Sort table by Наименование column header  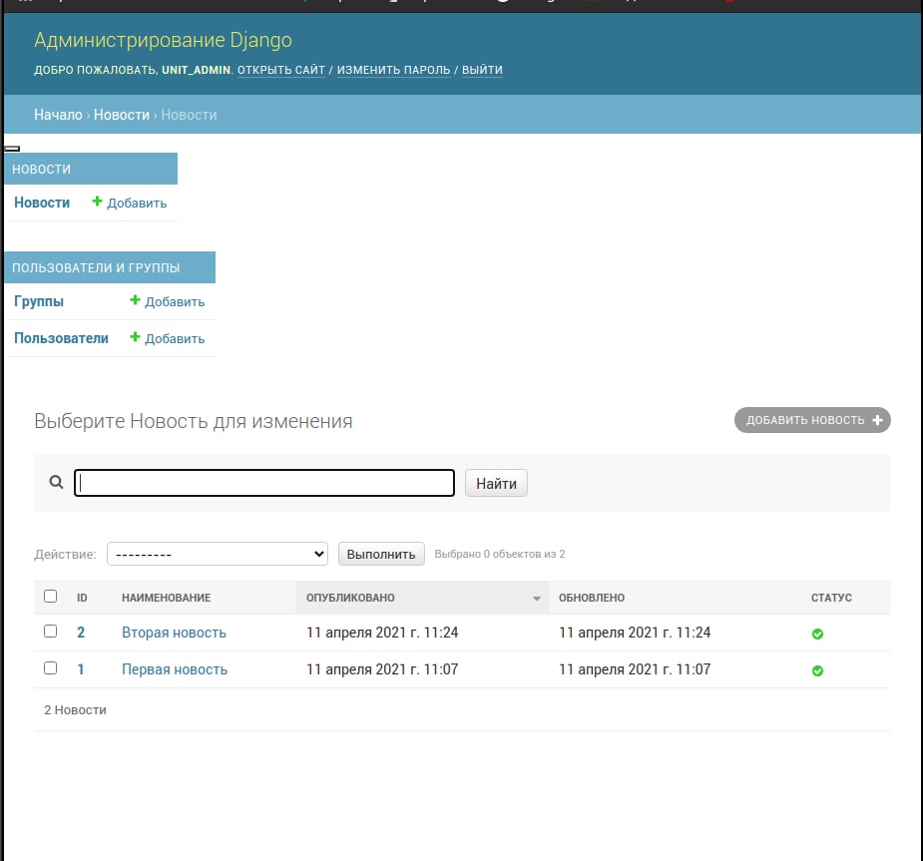pos(166,598)
